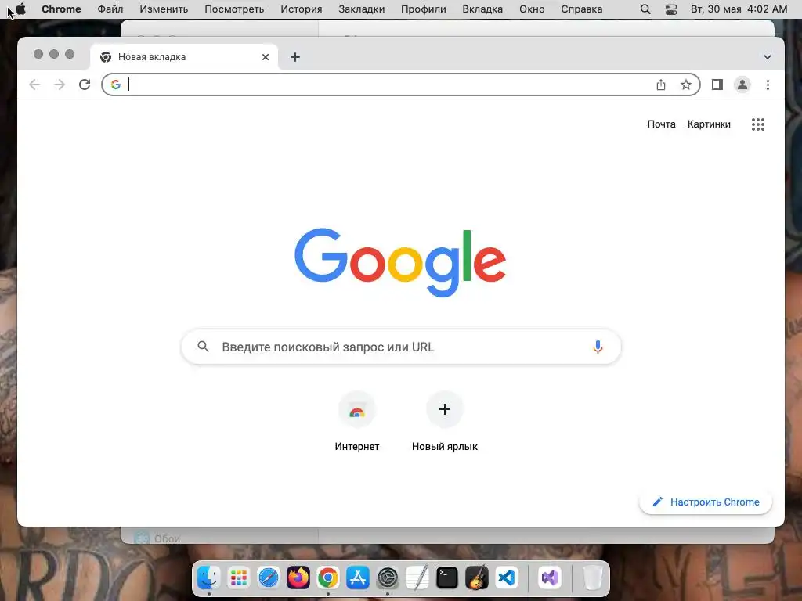802x601 pixels.
Task: Reload the page with the refresh icon
Action: click(x=85, y=85)
